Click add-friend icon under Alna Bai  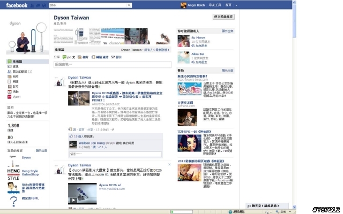[193, 62]
